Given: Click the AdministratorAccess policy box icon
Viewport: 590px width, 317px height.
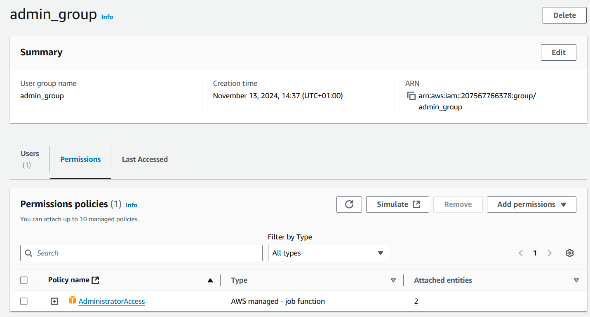Looking at the screenshot, I should [x=73, y=300].
